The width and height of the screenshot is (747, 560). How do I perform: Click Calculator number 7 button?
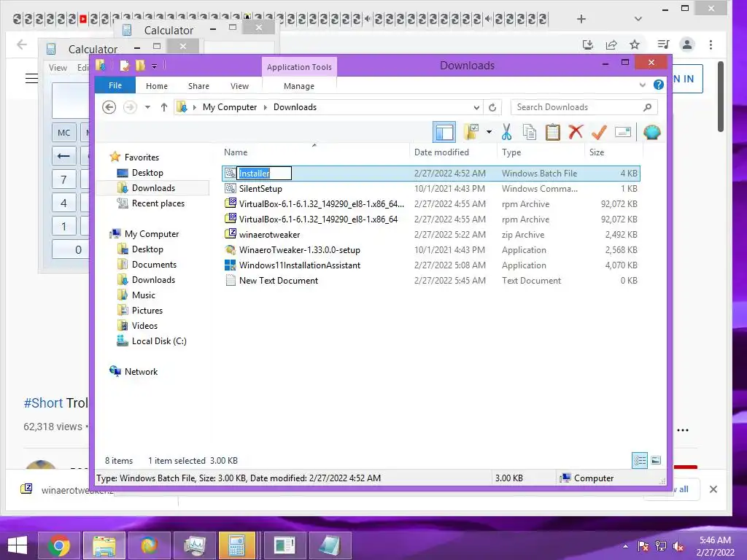[64, 179]
